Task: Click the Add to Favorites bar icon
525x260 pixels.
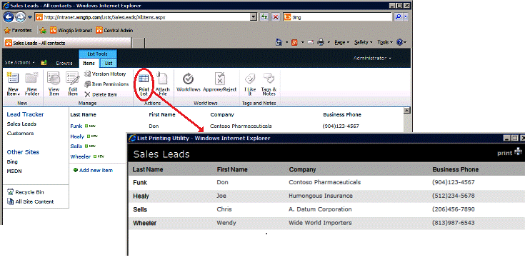Action: point(43,31)
